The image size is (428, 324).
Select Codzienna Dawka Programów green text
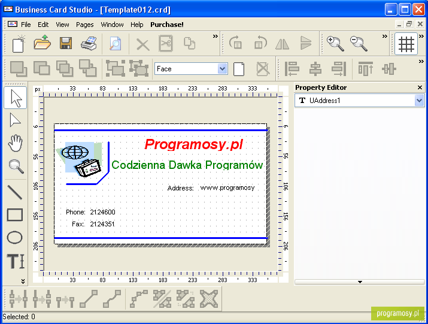click(187, 165)
